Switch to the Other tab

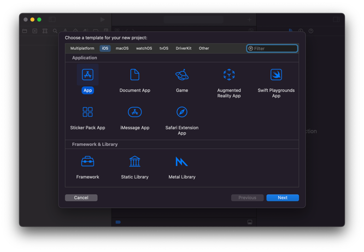coord(204,48)
